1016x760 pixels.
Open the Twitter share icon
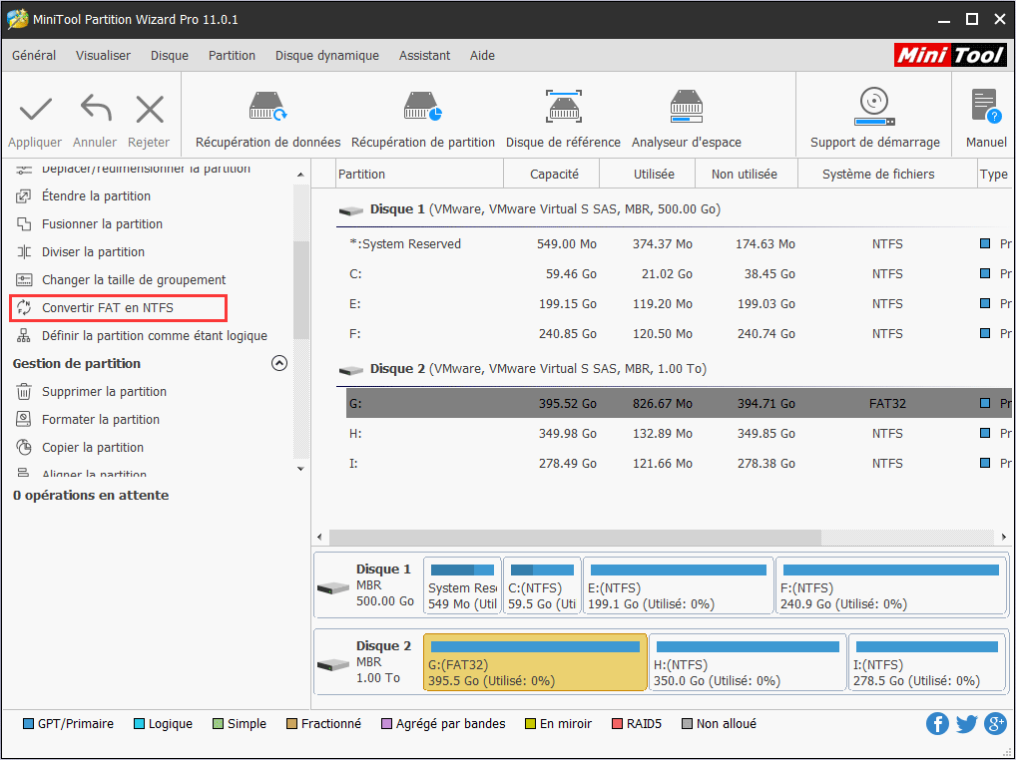(966, 724)
